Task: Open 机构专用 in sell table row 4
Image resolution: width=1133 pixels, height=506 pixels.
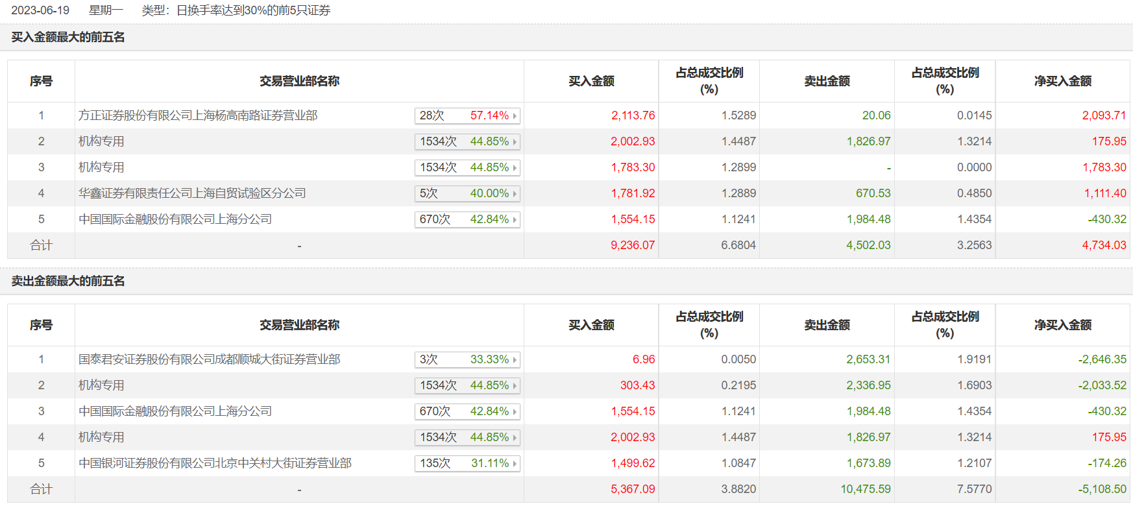Action: coord(101,437)
